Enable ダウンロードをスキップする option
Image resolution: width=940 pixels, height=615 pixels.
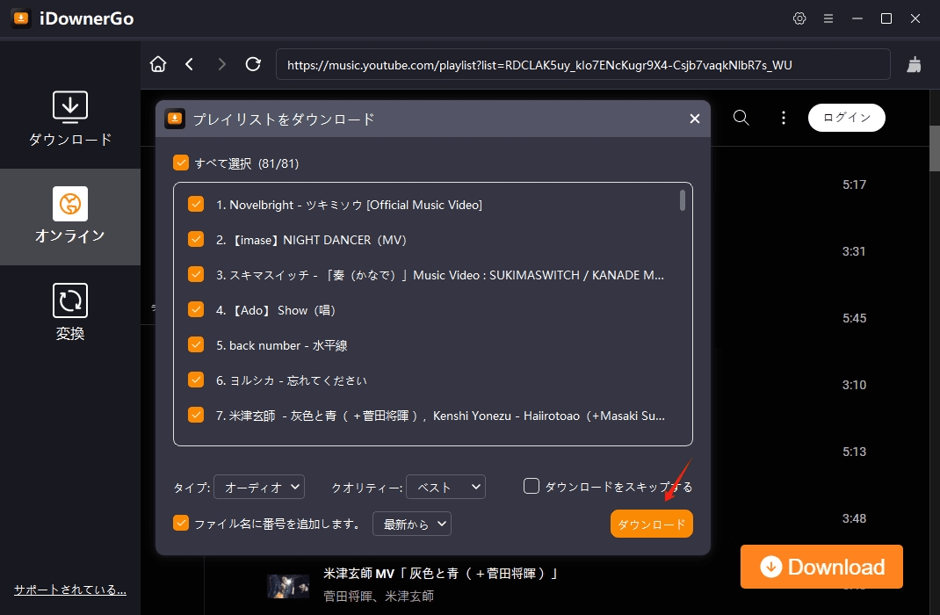click(x=531, y=484)
